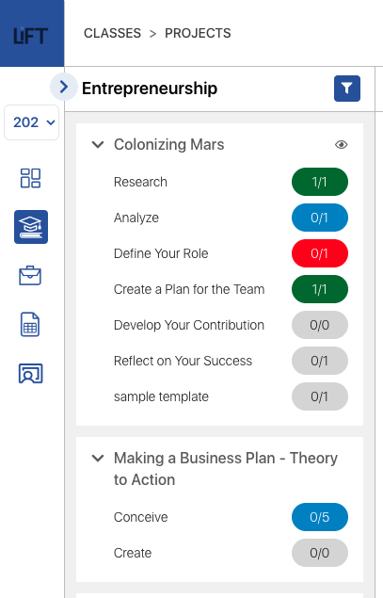Screen dimensions: 383x598
Task: Click green 1/1 badge for Research
Action: point(320,182)
